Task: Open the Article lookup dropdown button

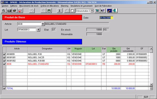Action: [43, 24]
